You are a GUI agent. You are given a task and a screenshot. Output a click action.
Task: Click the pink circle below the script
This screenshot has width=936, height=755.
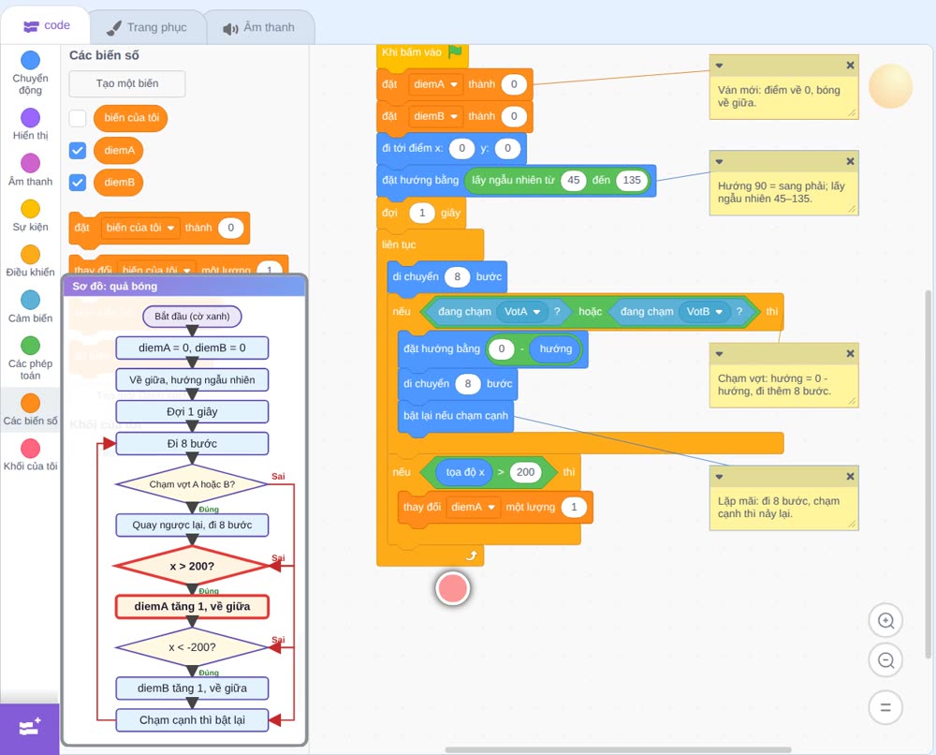453,587
